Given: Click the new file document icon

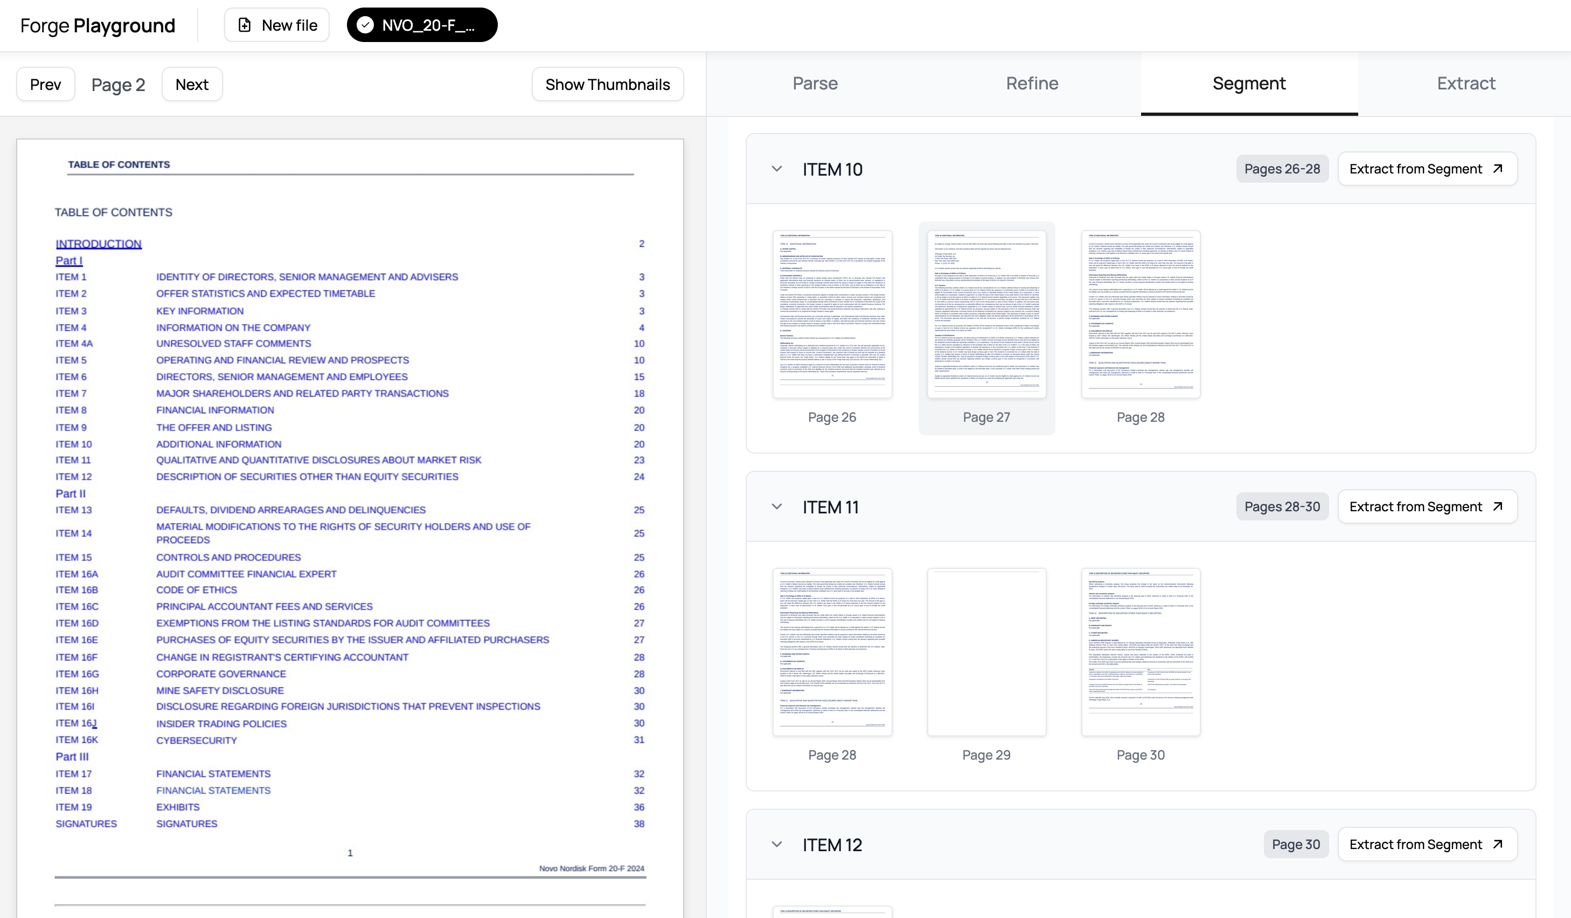Looking at the screenshot, I should coord(245,25).
